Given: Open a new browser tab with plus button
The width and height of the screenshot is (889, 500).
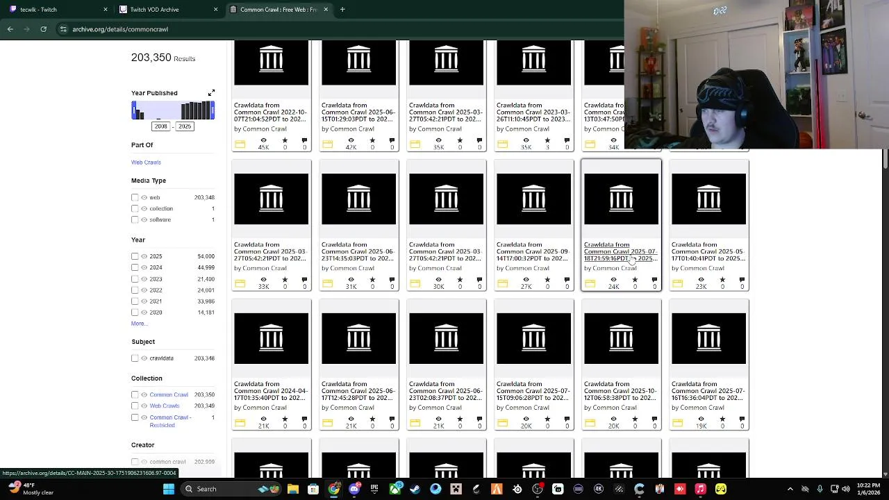Looking at the screenshot, I should pyautogui.click(x=342, y=9).
